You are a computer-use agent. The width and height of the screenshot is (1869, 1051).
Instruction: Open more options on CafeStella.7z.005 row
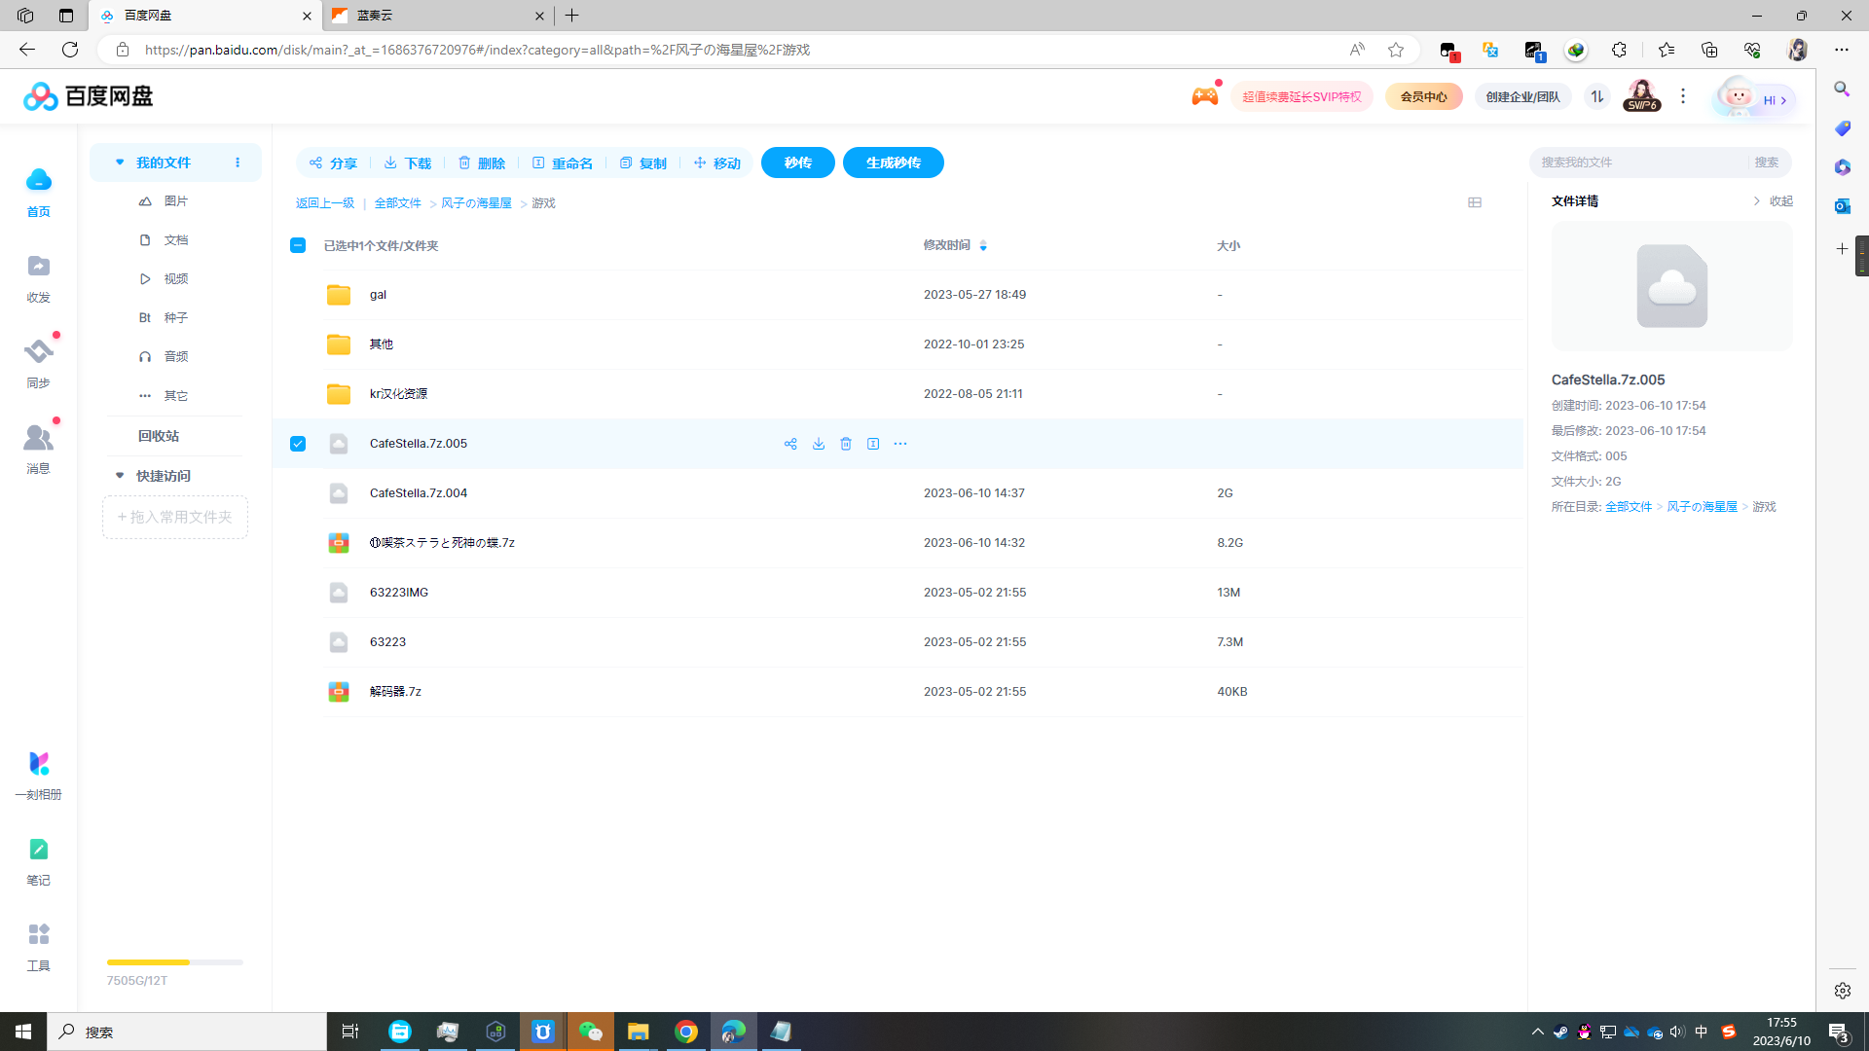[900, 444]
